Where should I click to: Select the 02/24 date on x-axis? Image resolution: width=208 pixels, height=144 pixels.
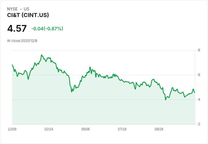pos(49,129)
